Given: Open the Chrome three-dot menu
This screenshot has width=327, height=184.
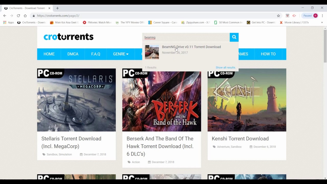Looking at the screenshot, I should point(322,16).
